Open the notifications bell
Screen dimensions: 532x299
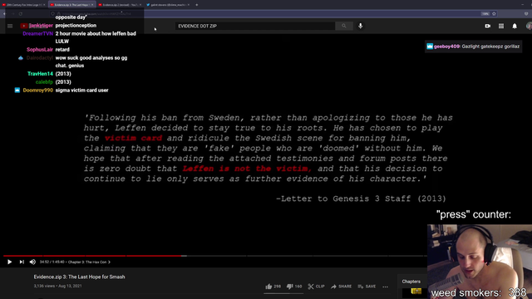pos(515,26)
